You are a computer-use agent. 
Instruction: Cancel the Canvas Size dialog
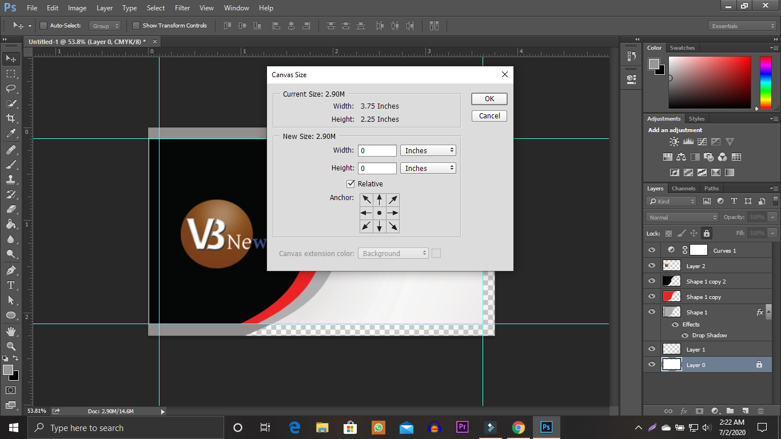pos(489,115)
